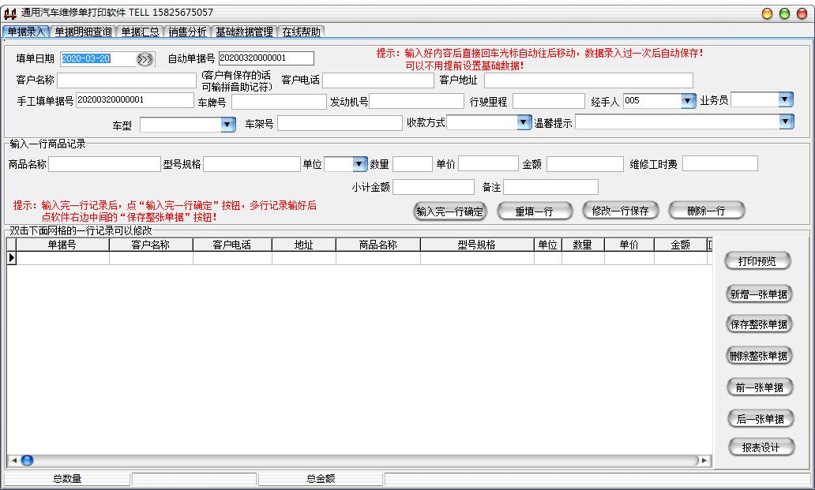Click into the 发动机号 field
This screenshot has height=490, width=815.
pyautogui.click(x=416, y=101)
